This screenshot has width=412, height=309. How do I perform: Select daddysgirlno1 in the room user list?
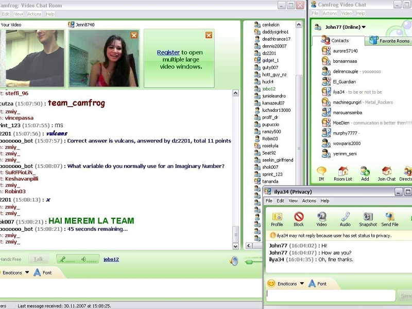(x=275, y=32)
